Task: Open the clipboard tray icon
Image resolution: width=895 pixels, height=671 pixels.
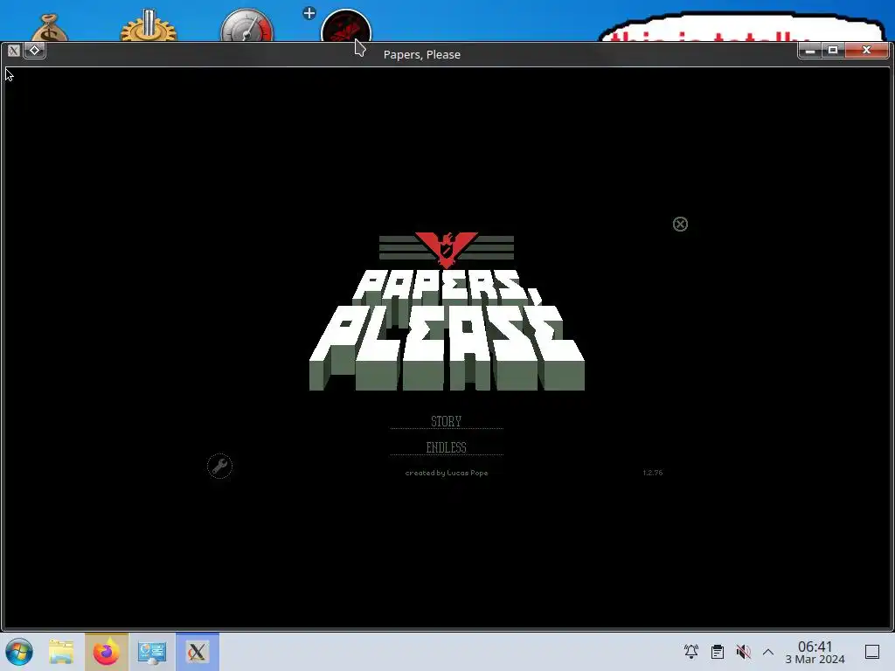Action: pos(718,652)
